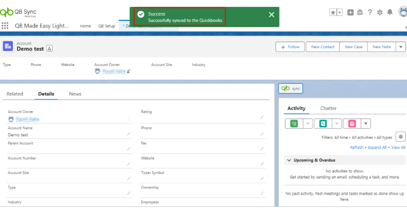407x216 pixels.
Task: Click the activity filter settings gear
Action: 401,137
